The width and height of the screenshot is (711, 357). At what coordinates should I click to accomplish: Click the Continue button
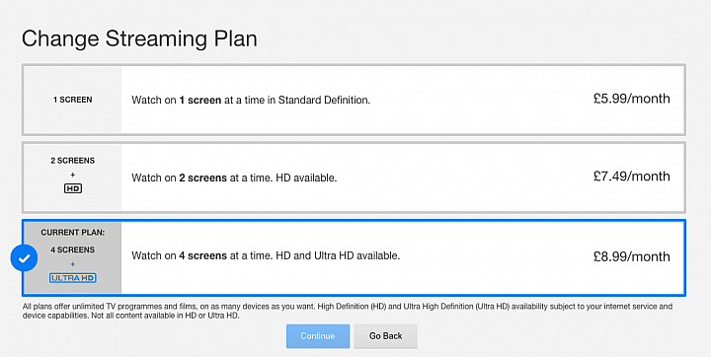(318, 336)
